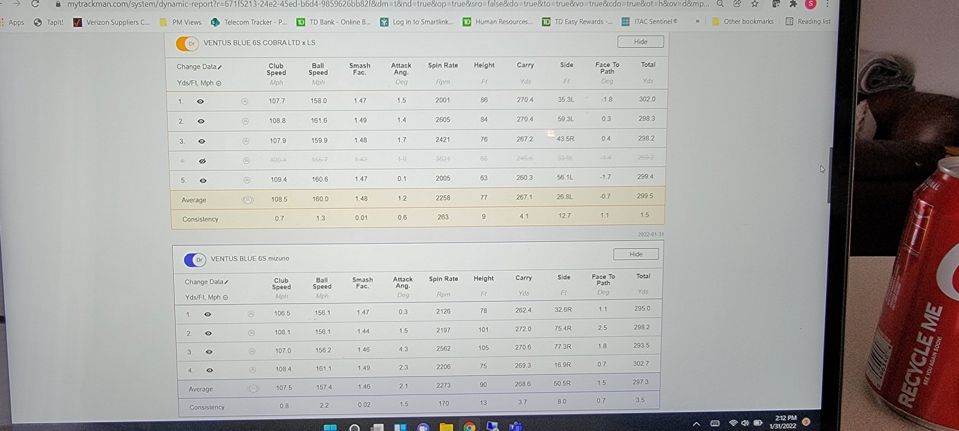Image resolution: width=959 pixels, height=431 pixels.
Task: Open the TD Bank Online bookmark
Action: pos(334,22)
